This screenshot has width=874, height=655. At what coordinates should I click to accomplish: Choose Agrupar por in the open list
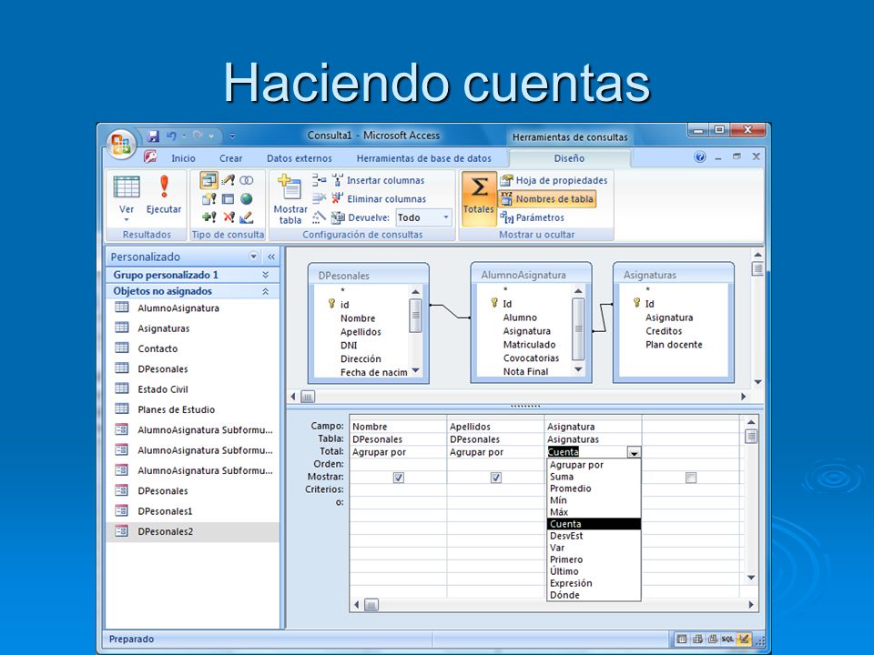(594, 465)
